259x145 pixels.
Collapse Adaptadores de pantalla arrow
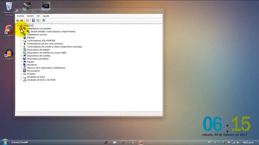coord(21,29)
